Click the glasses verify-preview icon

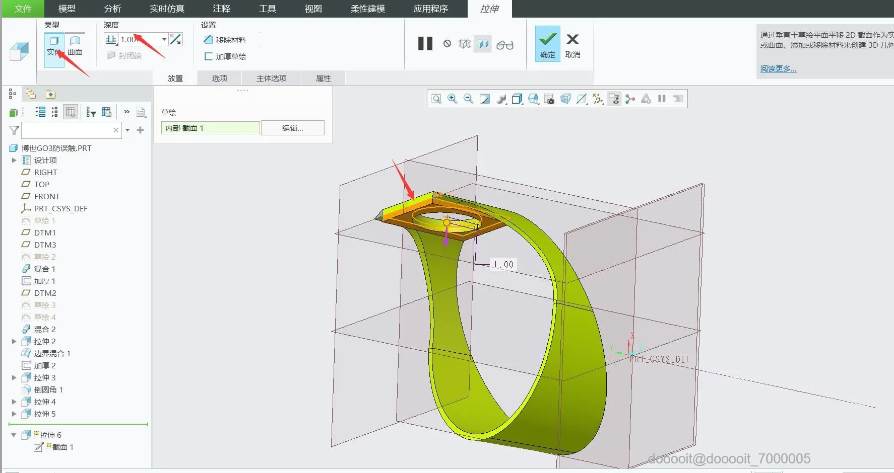[x=504, y=45]
